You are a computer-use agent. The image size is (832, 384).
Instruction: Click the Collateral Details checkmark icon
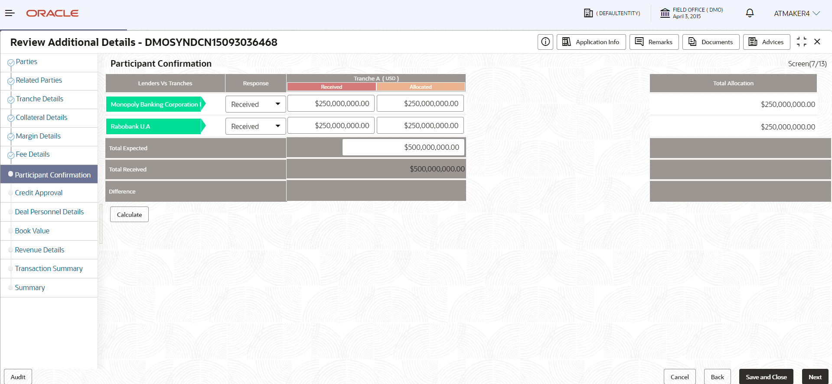11,118
